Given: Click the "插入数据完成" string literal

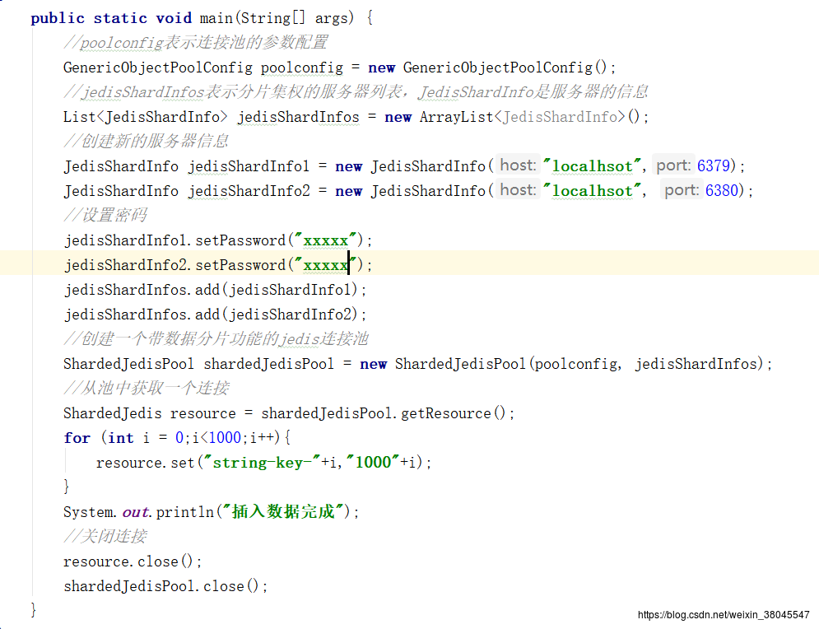Looking at the screenshot, I should [x=284, y=512].
